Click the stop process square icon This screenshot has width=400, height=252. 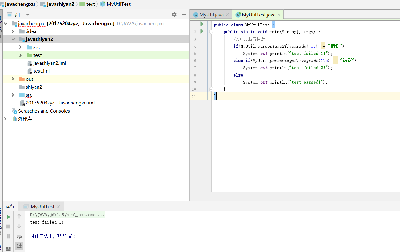(x=8, y=227)
